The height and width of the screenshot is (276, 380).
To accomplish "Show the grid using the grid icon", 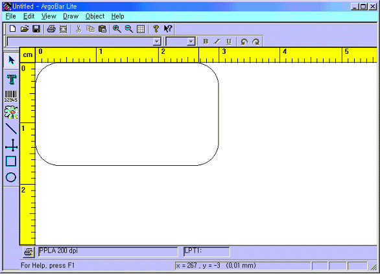I will tap(141, 29).
